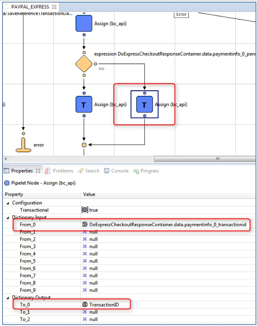Close the PAYPAL_EXPRESS editor tab

(54, 7)
